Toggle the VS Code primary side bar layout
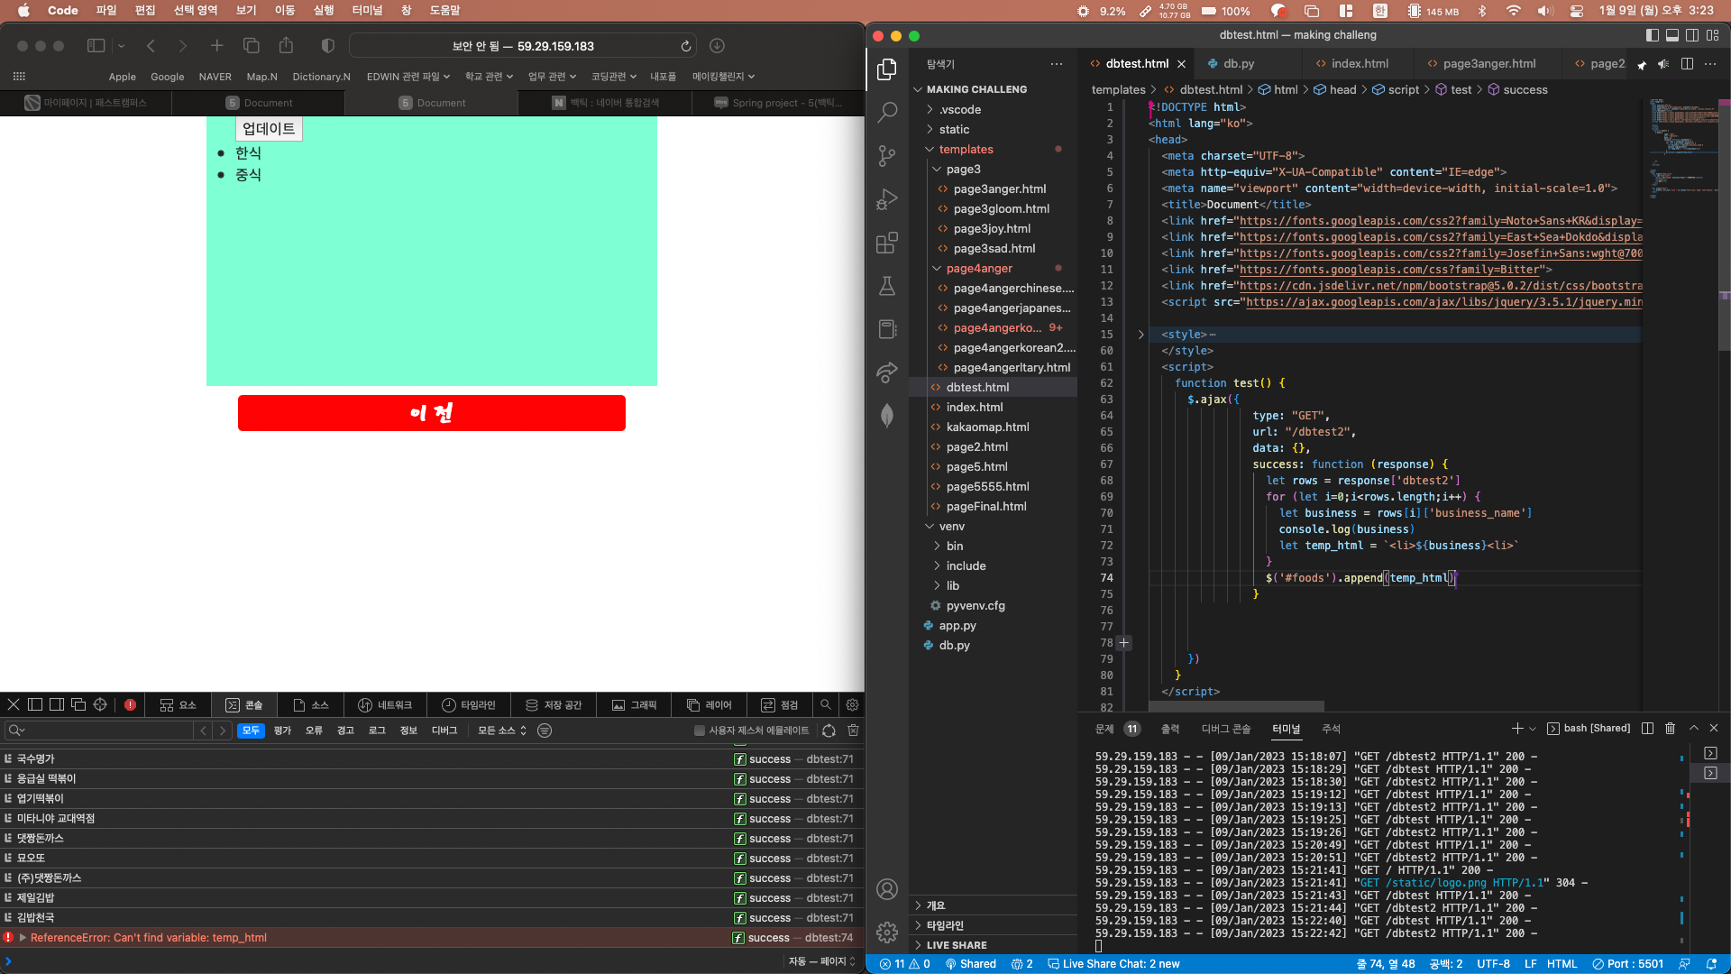The height and width of the screenshot is (974, 1731). (x=1652, y=35)
